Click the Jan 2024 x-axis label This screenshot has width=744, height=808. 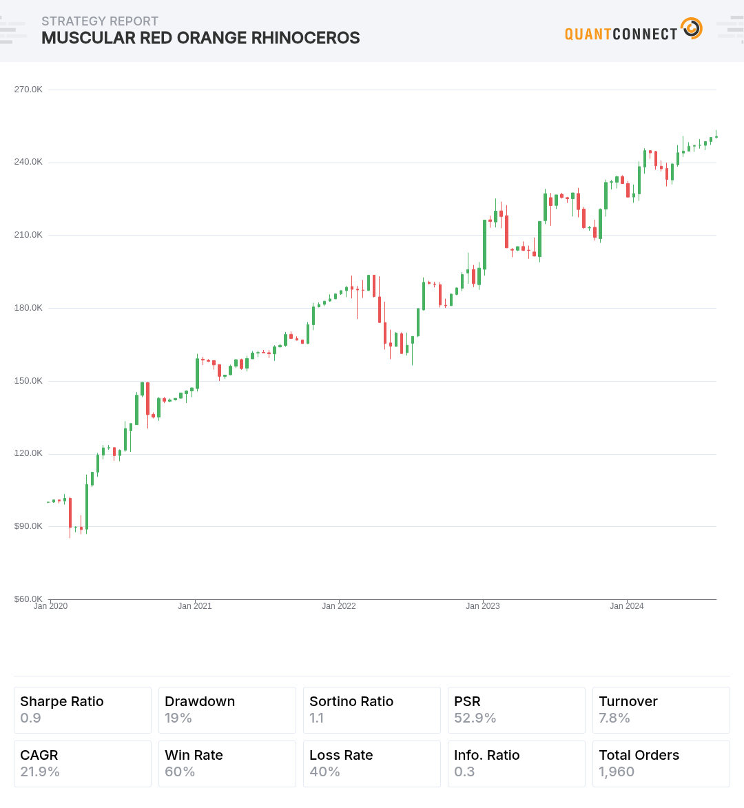coord(627,606)
